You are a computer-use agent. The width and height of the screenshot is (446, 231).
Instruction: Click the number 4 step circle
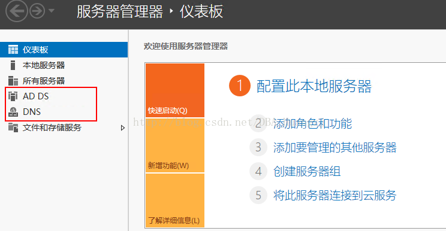click(x=258, y=171)
